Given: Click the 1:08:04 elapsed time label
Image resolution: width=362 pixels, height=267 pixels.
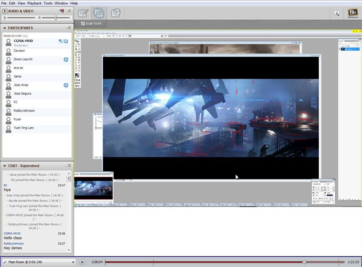Looking at the screenshot, I should pos(97,262).
